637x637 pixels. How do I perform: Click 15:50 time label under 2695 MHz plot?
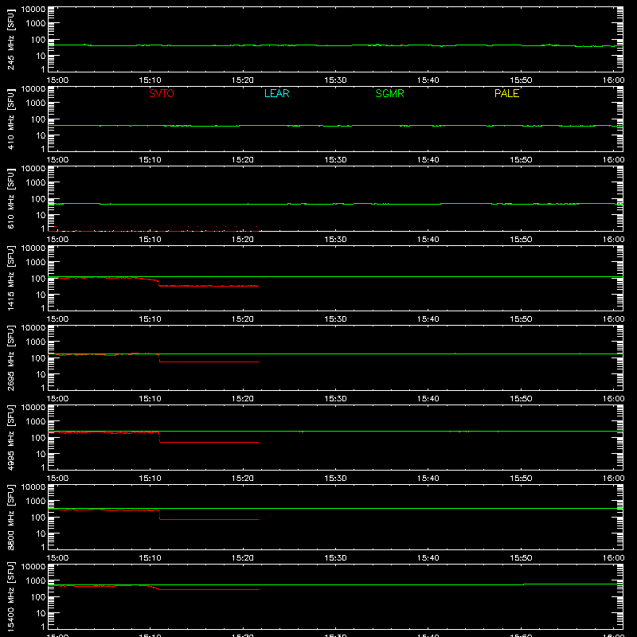pyautogui.click(x=521, y=399)
